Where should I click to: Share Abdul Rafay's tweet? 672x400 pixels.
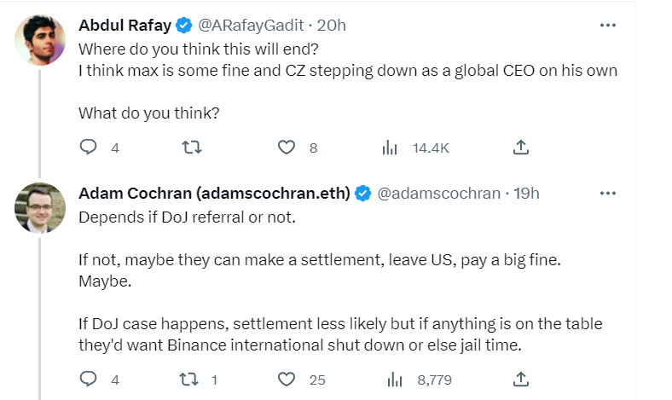pos(519,148)
